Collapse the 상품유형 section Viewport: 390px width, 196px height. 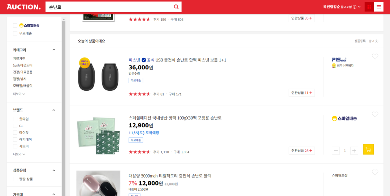(54, 170)
